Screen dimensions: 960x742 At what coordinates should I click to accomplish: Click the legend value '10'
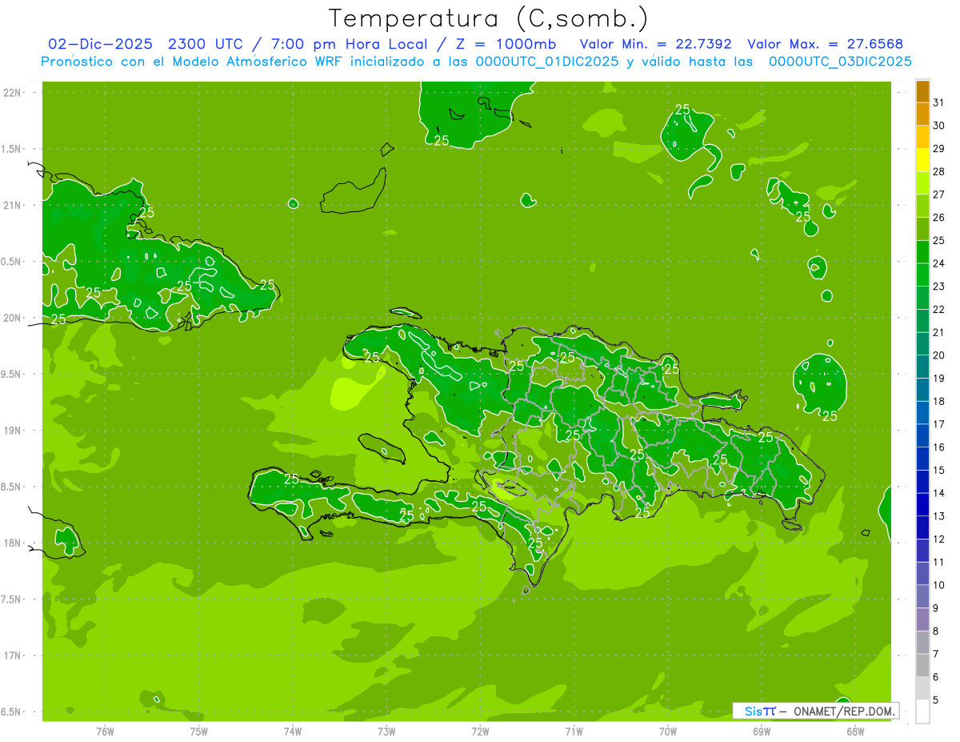click(939, 585)
